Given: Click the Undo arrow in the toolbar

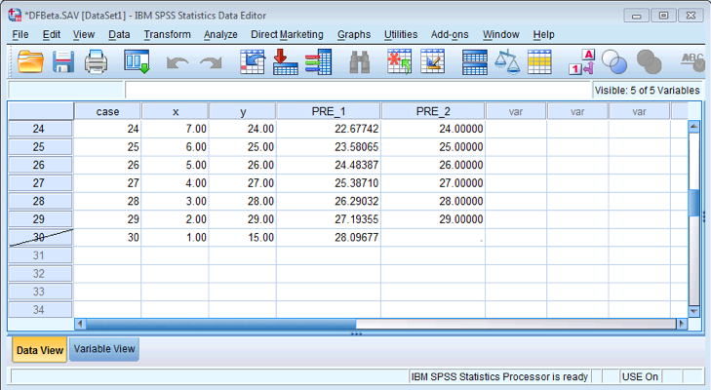Looking at the screenshot, I should (178, 63).
